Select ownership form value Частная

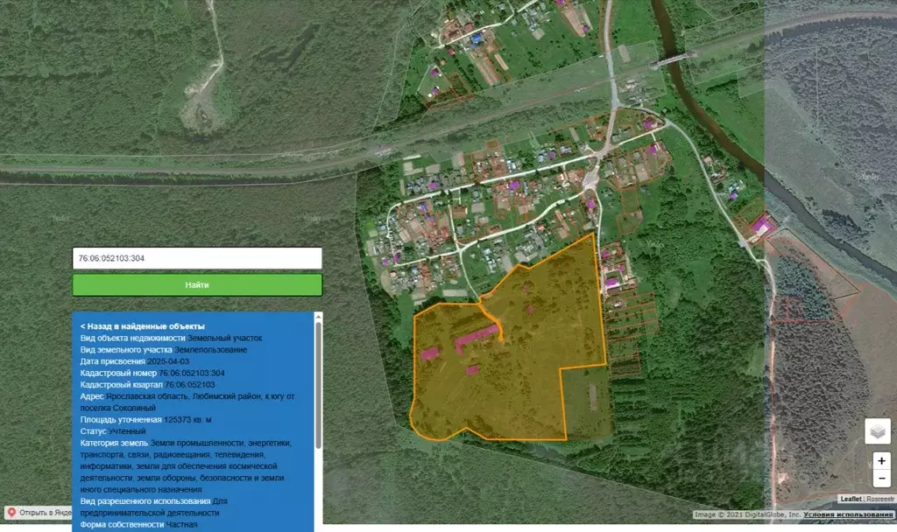point(182,525)
